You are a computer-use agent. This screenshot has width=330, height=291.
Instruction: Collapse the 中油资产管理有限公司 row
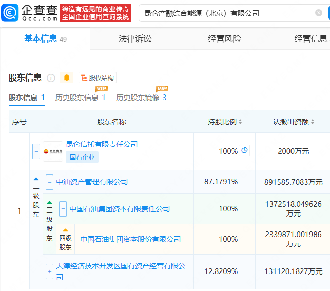click(50, 182)
